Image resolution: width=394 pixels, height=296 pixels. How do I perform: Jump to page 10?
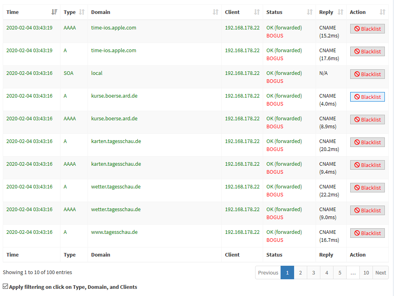coord(366,272)
